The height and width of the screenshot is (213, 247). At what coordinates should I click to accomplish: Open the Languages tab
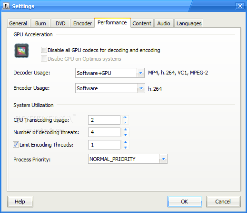tap(189, 23)
